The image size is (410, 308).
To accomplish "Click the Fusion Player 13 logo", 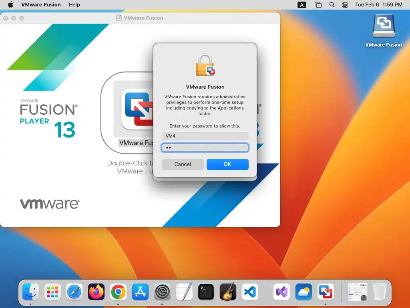I will (48, 118).
